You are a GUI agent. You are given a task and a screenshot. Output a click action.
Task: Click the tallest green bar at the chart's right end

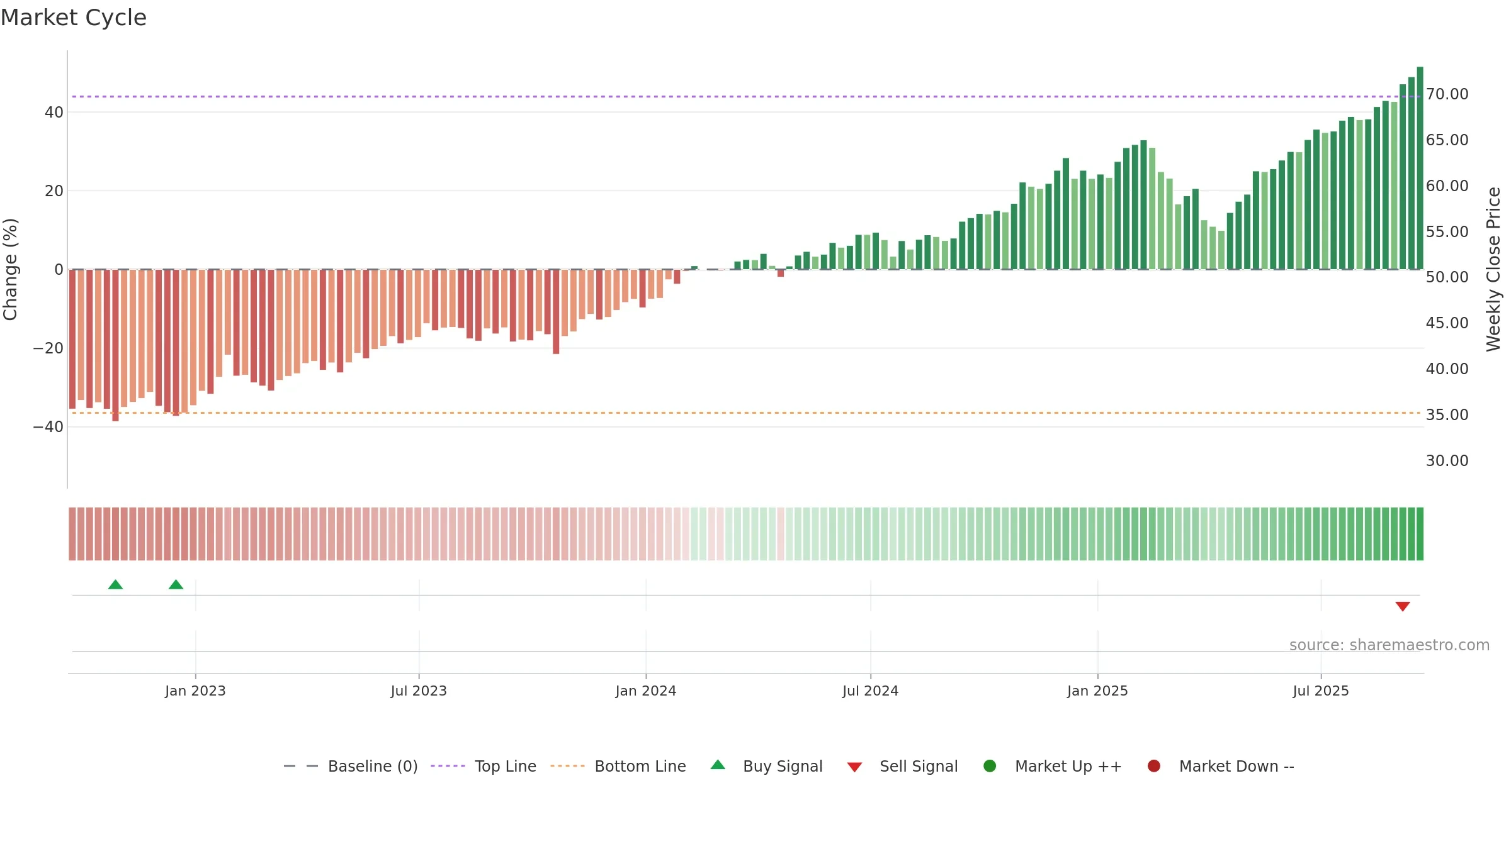pos(1420,168)
